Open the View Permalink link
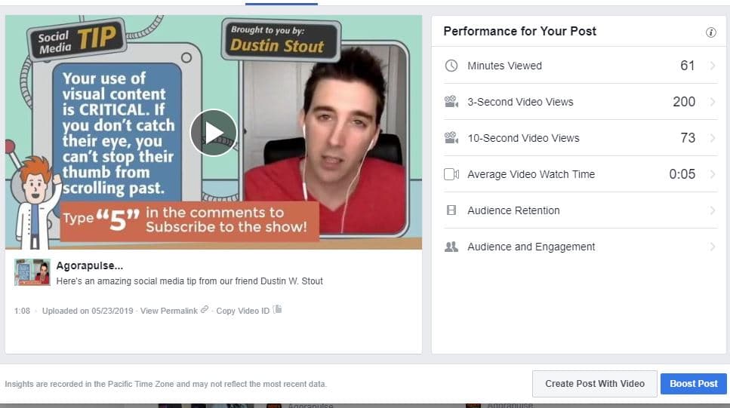This screenshot has width=730, height=408. [169, 311]
